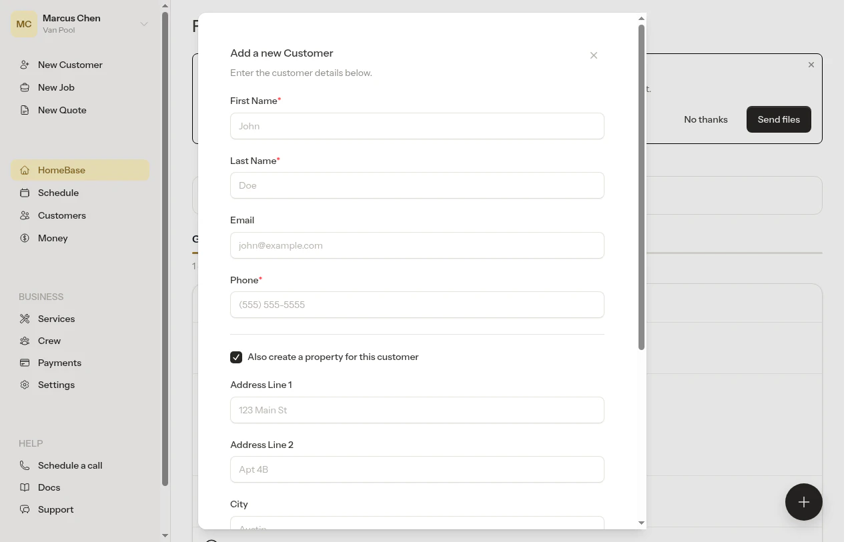The image size is (854, 542).
Task: Click the dialog scrollbar down arrow
Action: (642, 523)
